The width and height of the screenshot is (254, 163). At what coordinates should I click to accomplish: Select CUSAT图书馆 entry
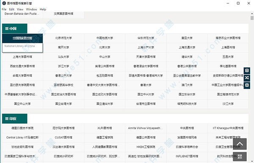pos(63,138)
